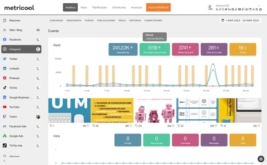Click the chart peak point near 23 mar
The width and height of the screenshot is (267, 165).
213,64
